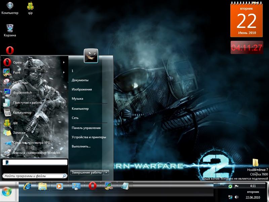269x202 pixels.
Task: Open Изображения in the Start menu
Action: coord(82,89)
